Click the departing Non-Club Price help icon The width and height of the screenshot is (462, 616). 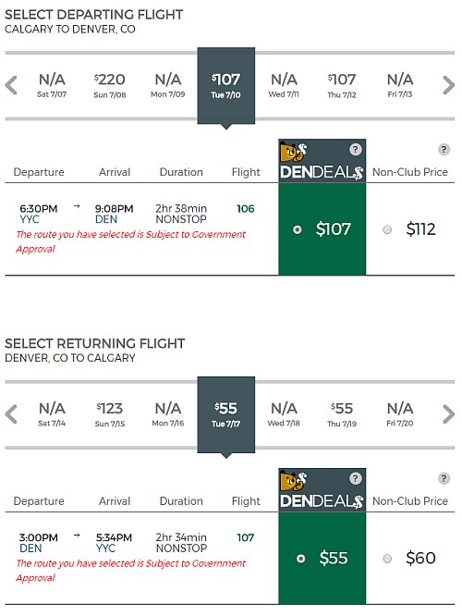[x=444, y=149]
